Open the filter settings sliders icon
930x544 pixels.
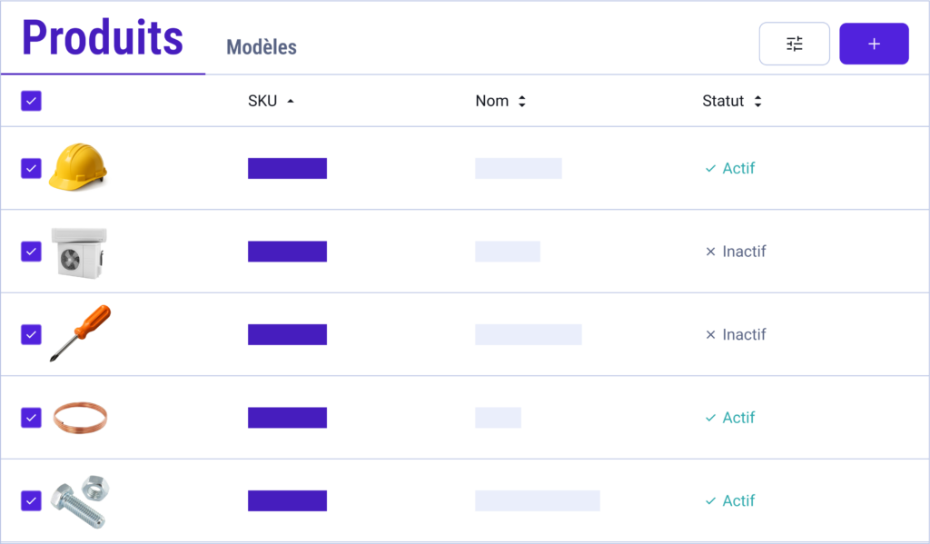[794, 44]
